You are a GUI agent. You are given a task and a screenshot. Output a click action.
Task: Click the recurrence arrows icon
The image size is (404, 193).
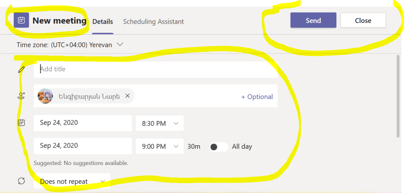coord(21,181)
